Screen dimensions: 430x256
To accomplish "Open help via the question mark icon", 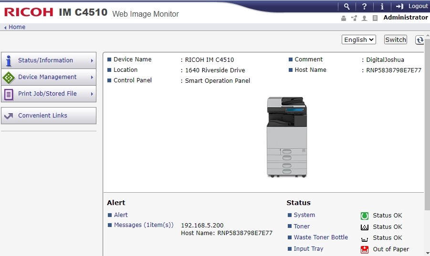I will (364, 7).
